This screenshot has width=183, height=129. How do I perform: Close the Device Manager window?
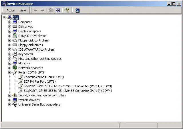click(179, 4)
